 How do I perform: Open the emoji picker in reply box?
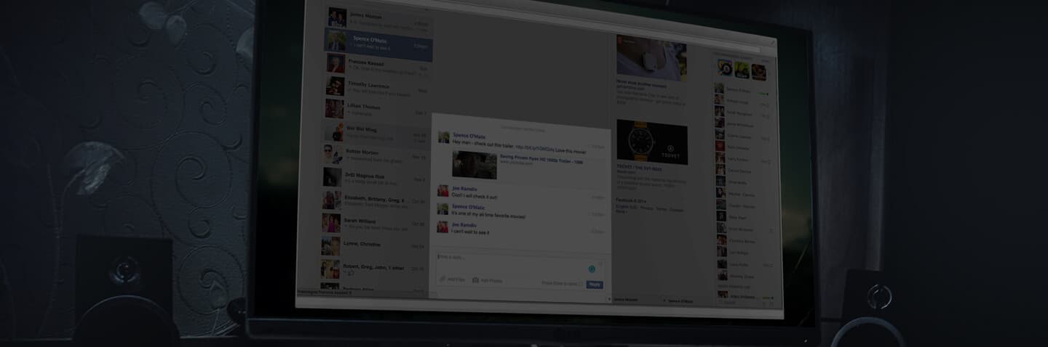pos(592,269)
